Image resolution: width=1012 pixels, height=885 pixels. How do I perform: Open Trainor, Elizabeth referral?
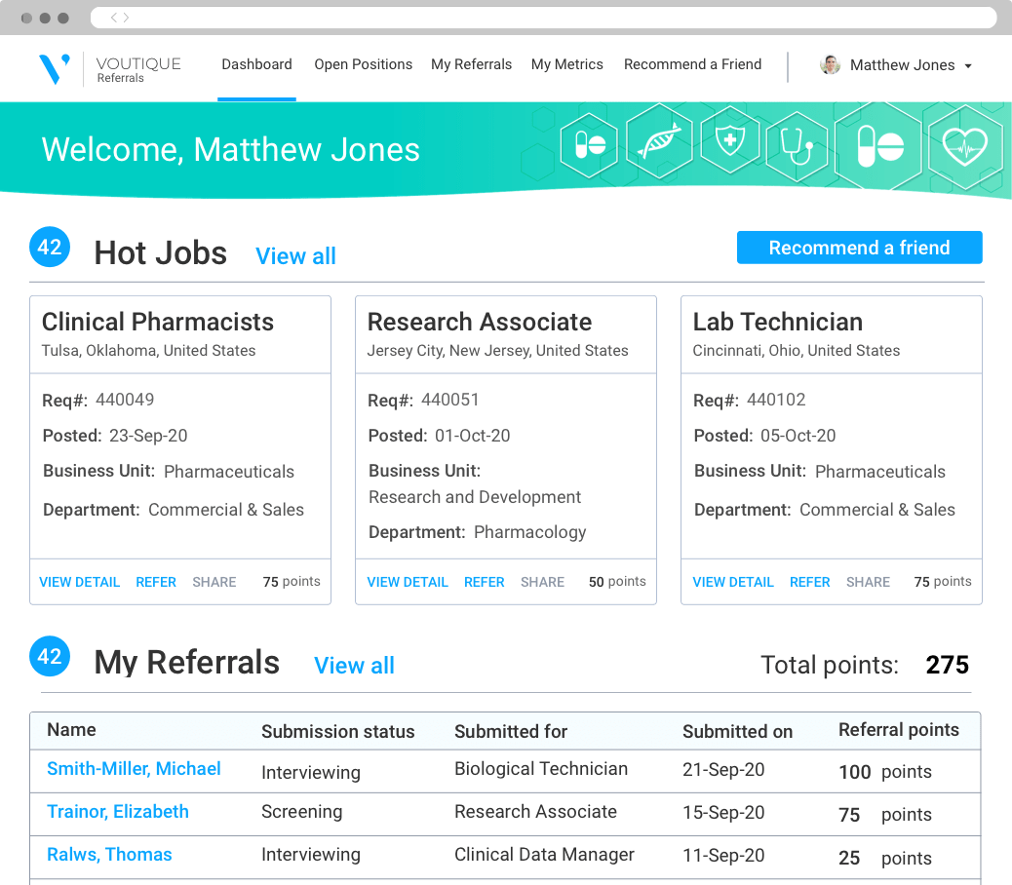click(118, 812)
